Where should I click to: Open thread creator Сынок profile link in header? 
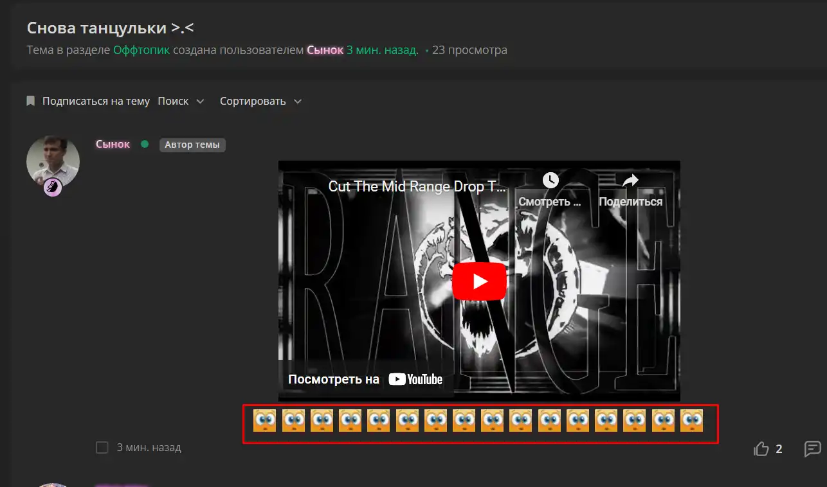(325, 50)
